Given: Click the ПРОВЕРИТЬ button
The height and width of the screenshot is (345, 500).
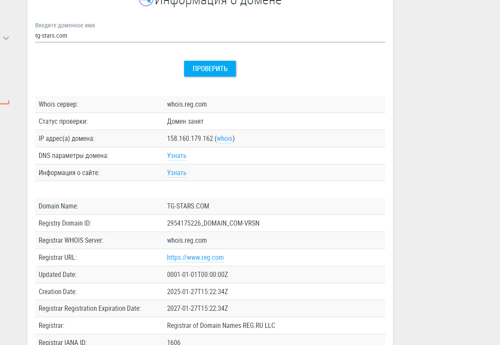Looking at the screenshot, I should (210, 69).
